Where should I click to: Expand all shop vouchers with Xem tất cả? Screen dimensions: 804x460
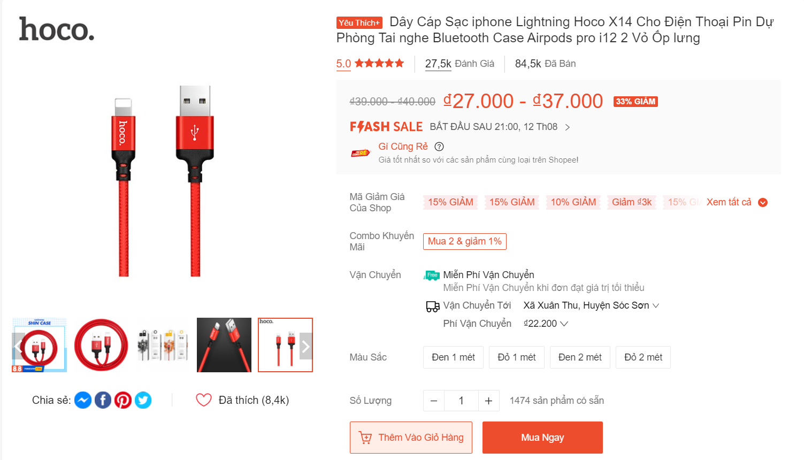tap(737, 202)
